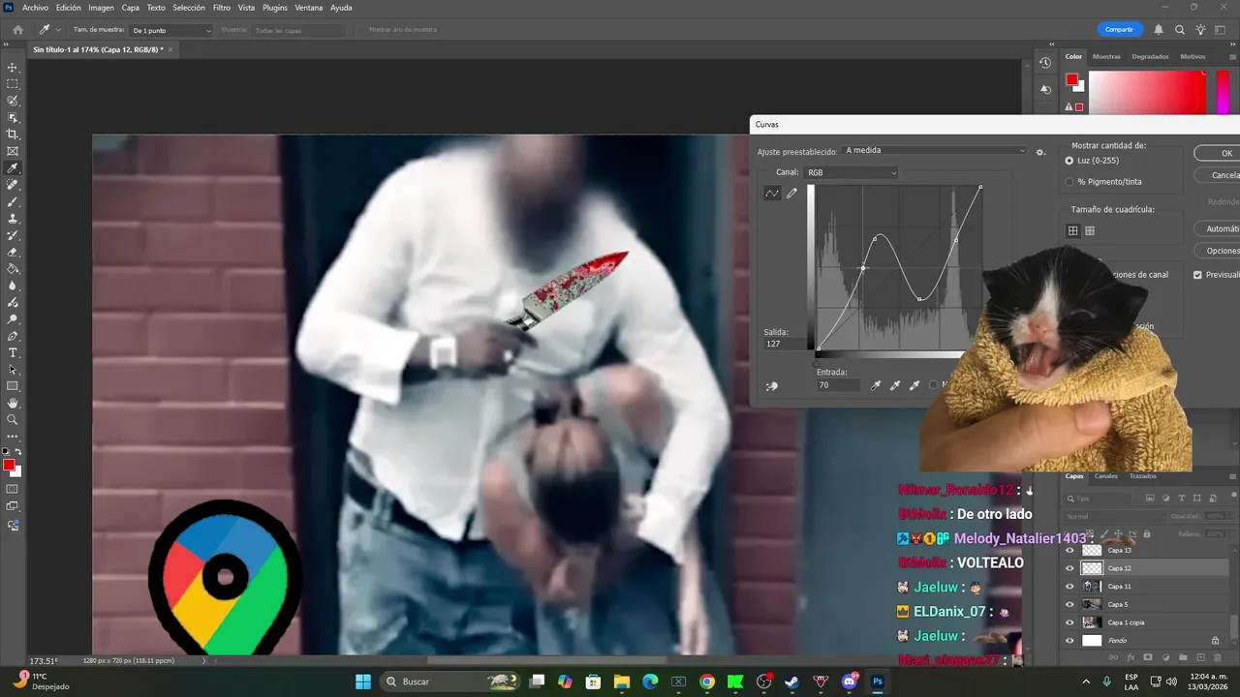The width and height of the screenshot is (1240, 697).
Task: Select the Luz (0-255) radio option
Action: [x=1069, y=161]
